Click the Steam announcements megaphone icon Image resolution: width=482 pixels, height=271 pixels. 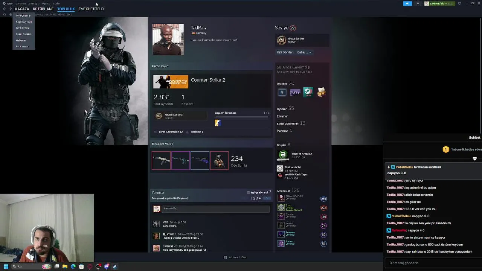(x=407, y=3)
